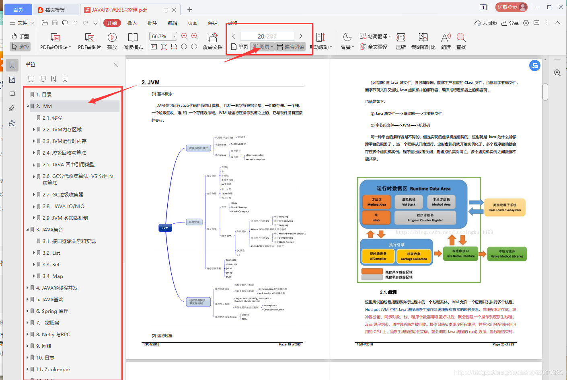Image resolution: width=567 pixels, height=380 pixels.
Task: Click the zoom out magnifier icon
Action: pos(185,36)
